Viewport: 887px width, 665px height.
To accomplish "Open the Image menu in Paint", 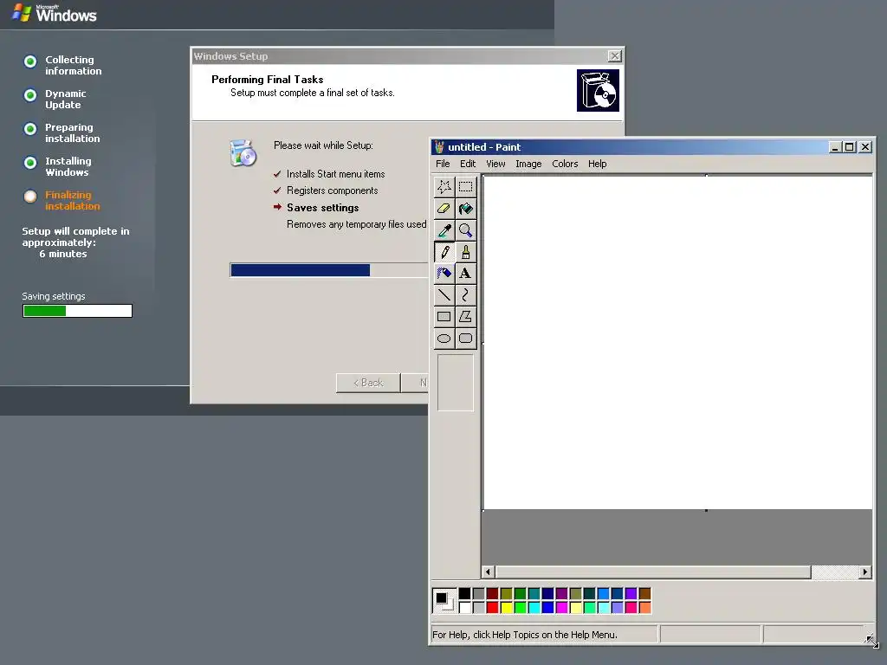I will click(528, 164).
